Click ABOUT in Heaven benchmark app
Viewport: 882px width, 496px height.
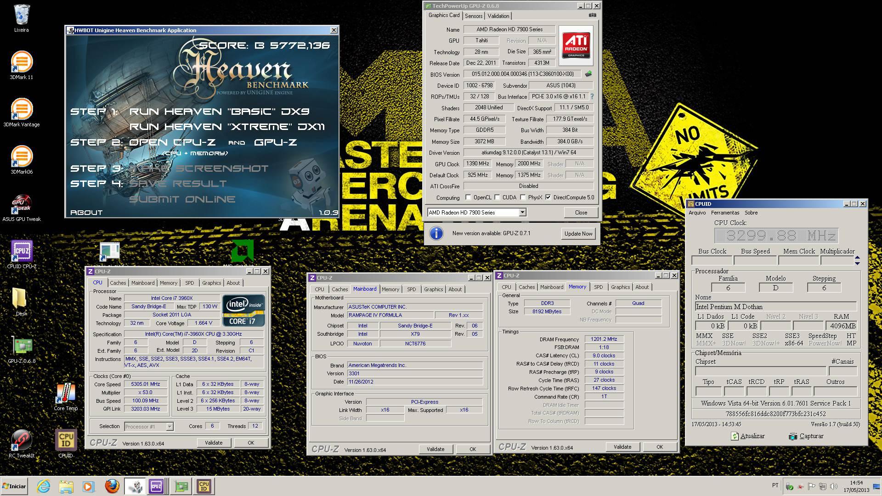(x=86, y=213)
